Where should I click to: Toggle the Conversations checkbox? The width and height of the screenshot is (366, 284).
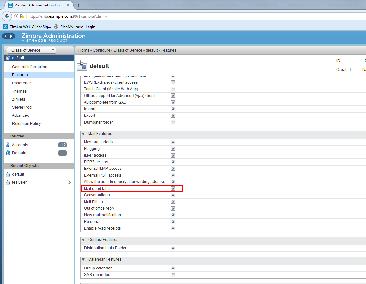173,195
